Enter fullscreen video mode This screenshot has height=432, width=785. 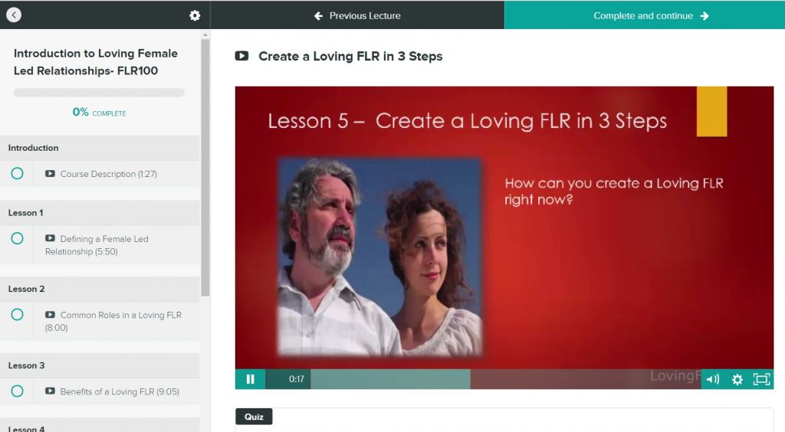pos(761,379)
